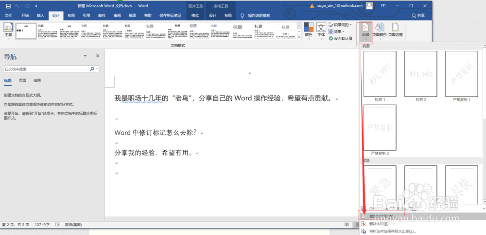The image size is (486, 235).
Task: Click the '127 个字' word count
Action: pyautogui.click(x=42, y=224)
